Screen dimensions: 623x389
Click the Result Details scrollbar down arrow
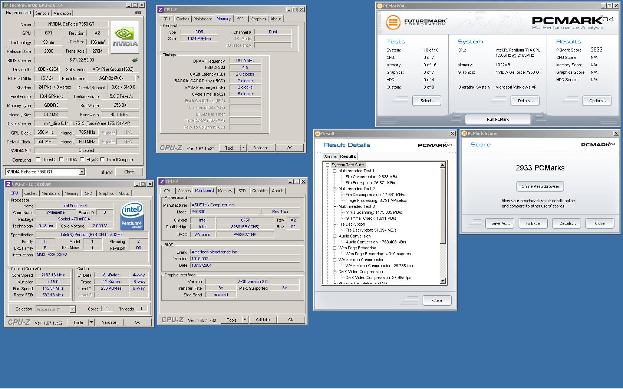(442, 281)
